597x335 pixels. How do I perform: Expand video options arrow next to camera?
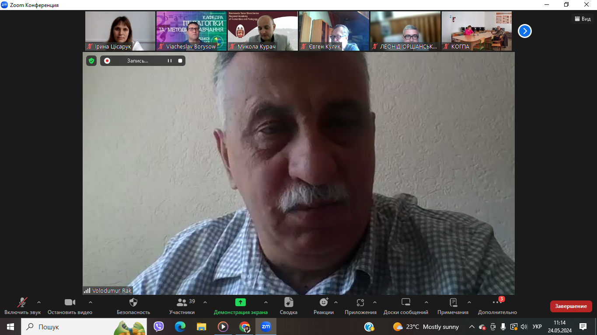pyautogui.click(x=91, y=302)
